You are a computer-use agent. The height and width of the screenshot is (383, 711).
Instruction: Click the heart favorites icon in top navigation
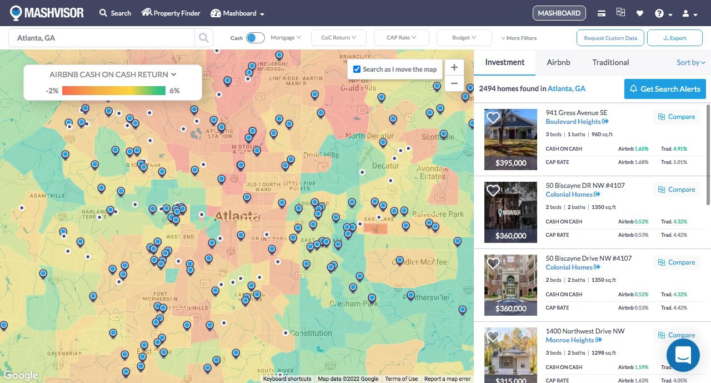[639, 13]
